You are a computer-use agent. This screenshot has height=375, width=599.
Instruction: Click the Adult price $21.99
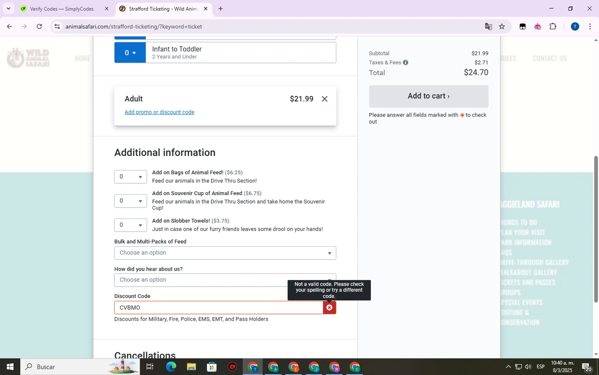[301, 99]
